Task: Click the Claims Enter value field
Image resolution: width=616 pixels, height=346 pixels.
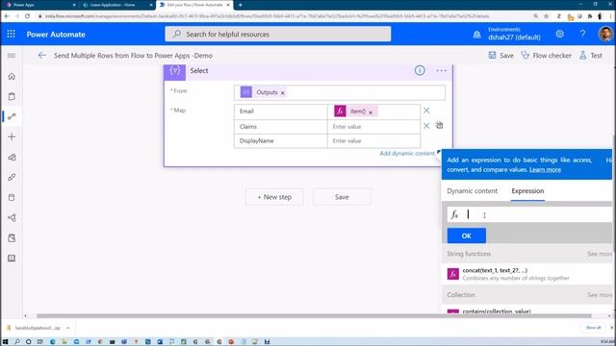Action: point(373,127)
